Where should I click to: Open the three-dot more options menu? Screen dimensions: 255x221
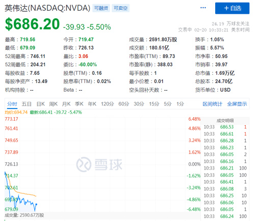(203, 8)
